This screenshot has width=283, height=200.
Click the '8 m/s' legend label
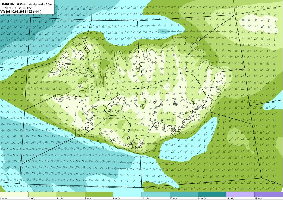pos(116,199)
